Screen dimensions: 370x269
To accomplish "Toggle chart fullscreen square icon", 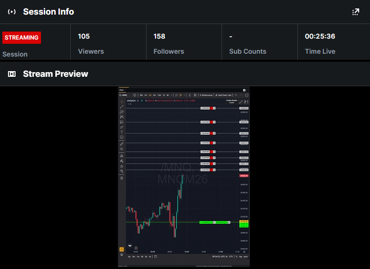I will [247, 95].
